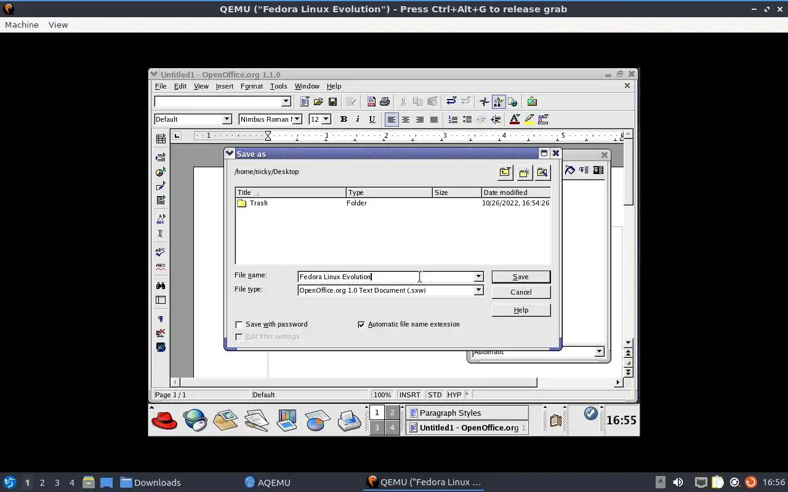The height and width of the screenshot is (492, 788).
Task: Align text left
Action: [x=391, y=119]
